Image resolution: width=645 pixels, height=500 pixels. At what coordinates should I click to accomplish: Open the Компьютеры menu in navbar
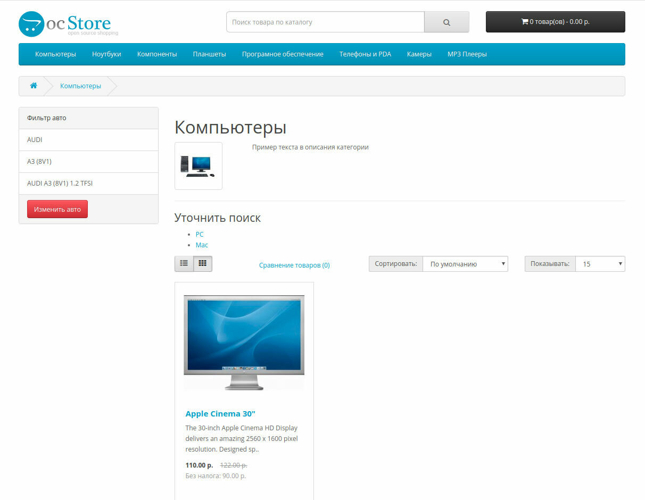[x=55, y=54]
